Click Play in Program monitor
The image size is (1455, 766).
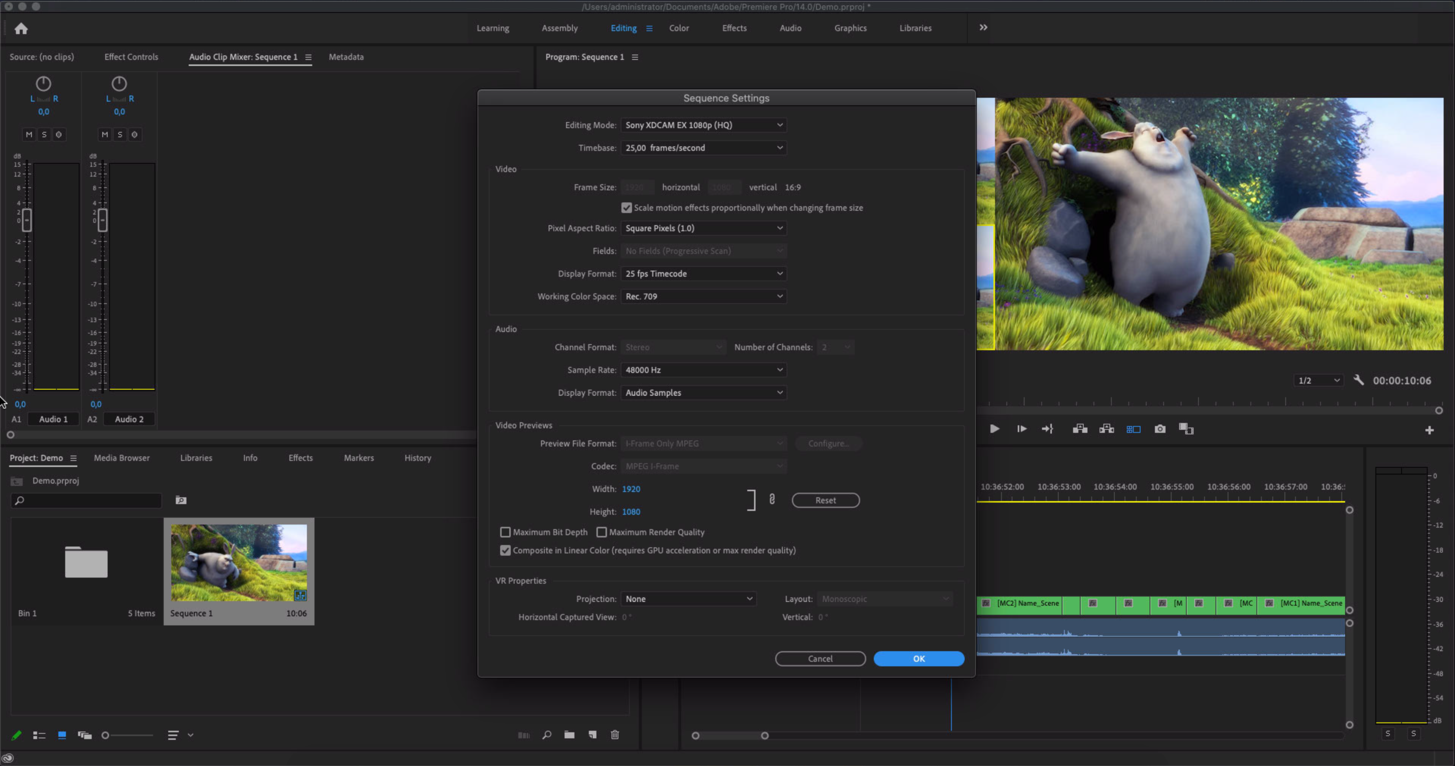[x=994, y=429]
